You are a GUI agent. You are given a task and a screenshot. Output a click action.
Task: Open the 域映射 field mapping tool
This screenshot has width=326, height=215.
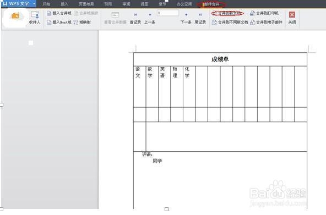(83, 22)
